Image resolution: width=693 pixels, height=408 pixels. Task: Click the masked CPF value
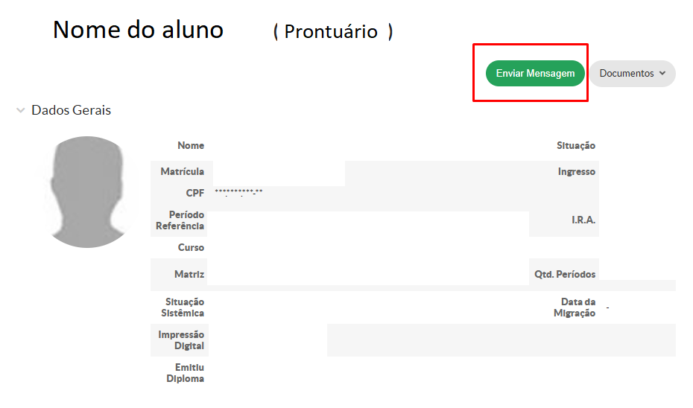238,193
